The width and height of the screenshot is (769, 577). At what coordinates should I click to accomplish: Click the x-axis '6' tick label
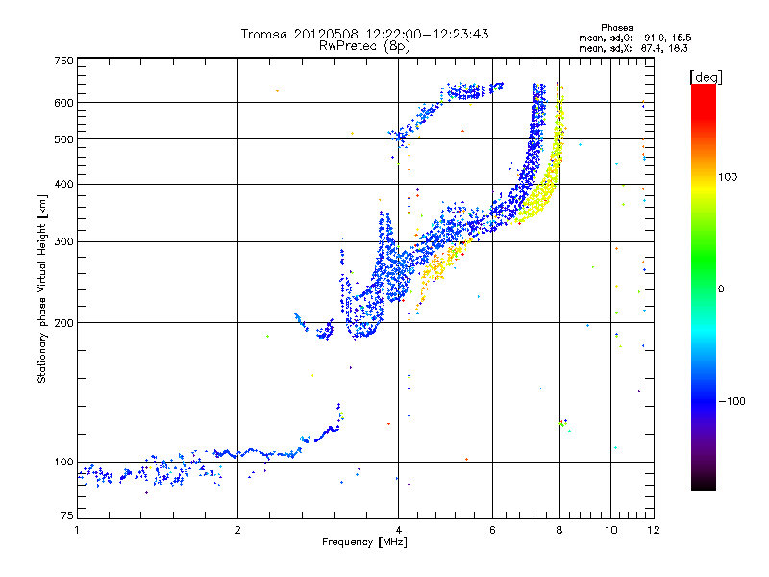pos(492,530)
